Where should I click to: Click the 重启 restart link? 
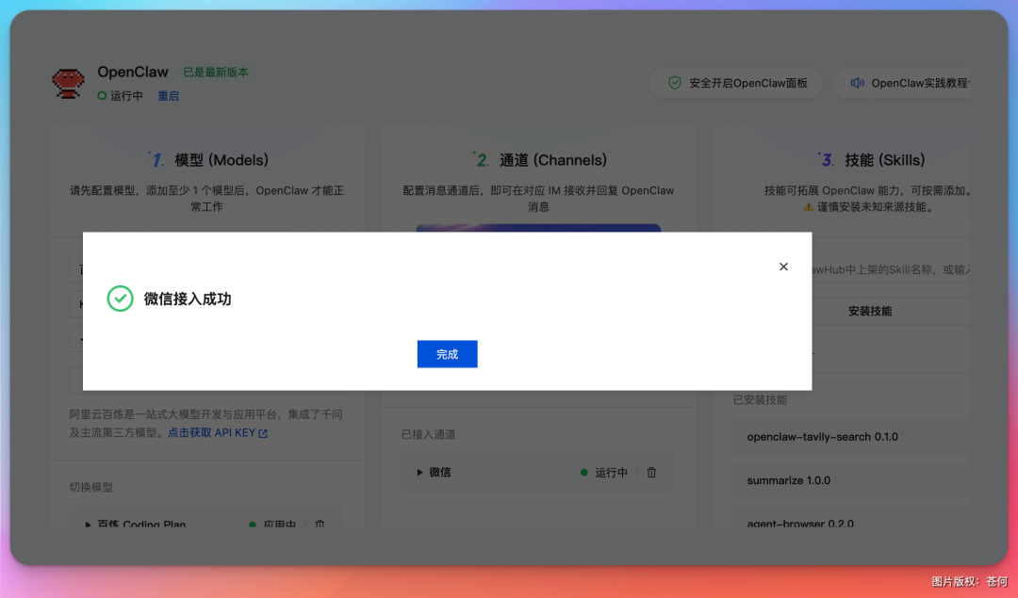tap(168, 95)
